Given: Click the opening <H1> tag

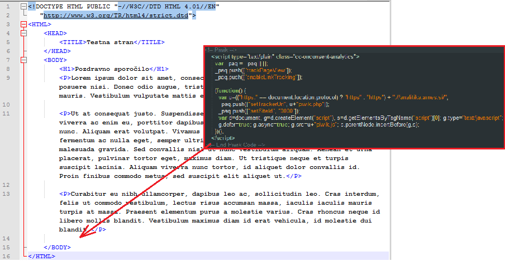Looking at the screenshot, I should [67, 69].
